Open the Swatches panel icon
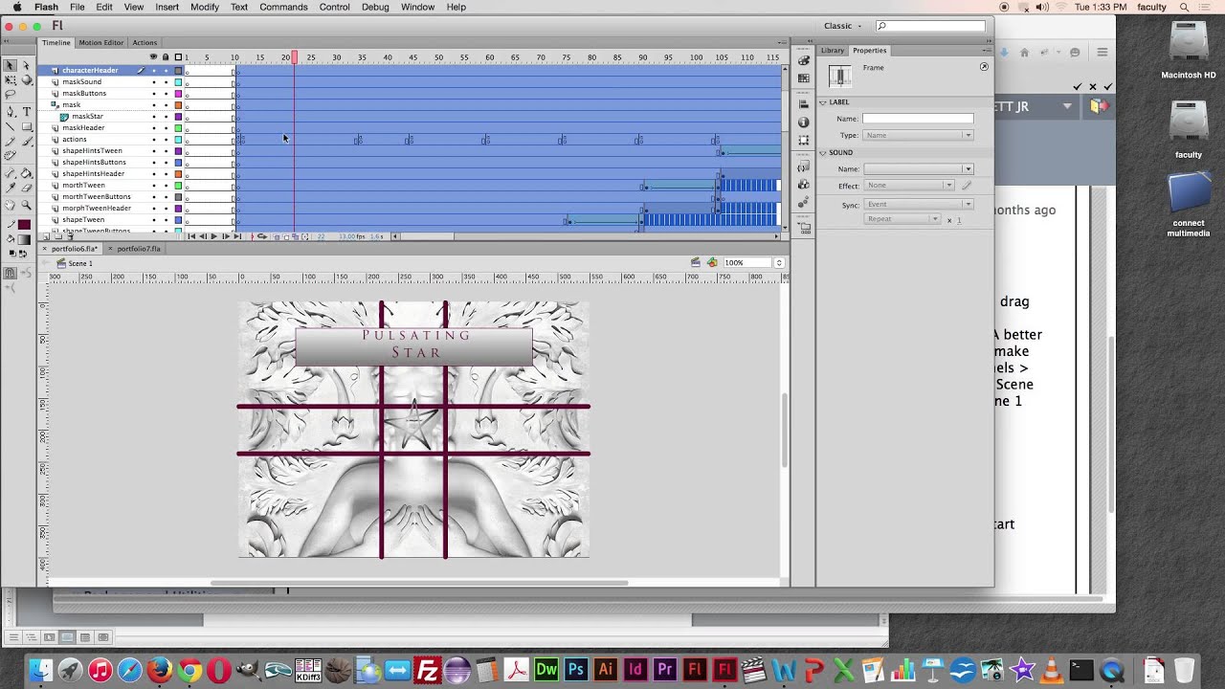This screenshot has width=1225, height=689. (804, 78)
